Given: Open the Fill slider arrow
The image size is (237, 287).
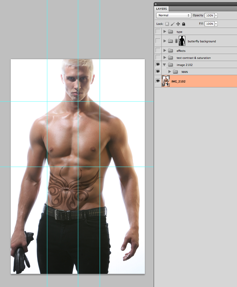Looking at the screenshot, I should (x=216, y=24).
